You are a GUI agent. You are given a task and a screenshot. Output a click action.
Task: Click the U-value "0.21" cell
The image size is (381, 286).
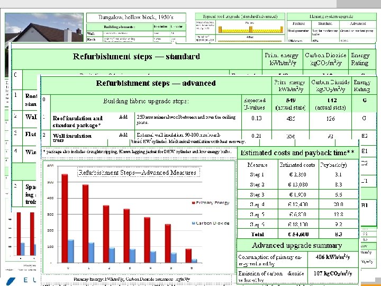tap(256, 136)
